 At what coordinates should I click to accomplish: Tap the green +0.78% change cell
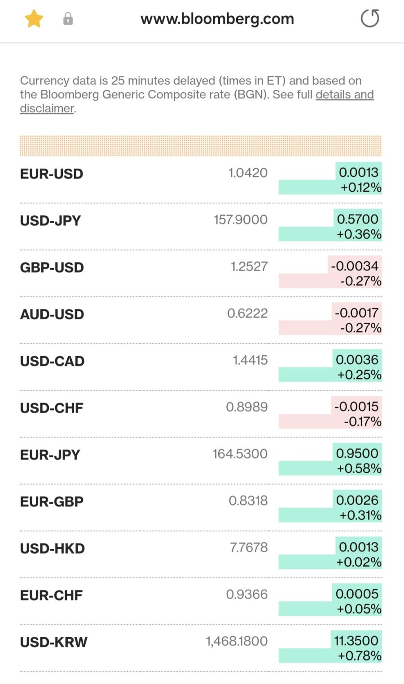[359, 656]
